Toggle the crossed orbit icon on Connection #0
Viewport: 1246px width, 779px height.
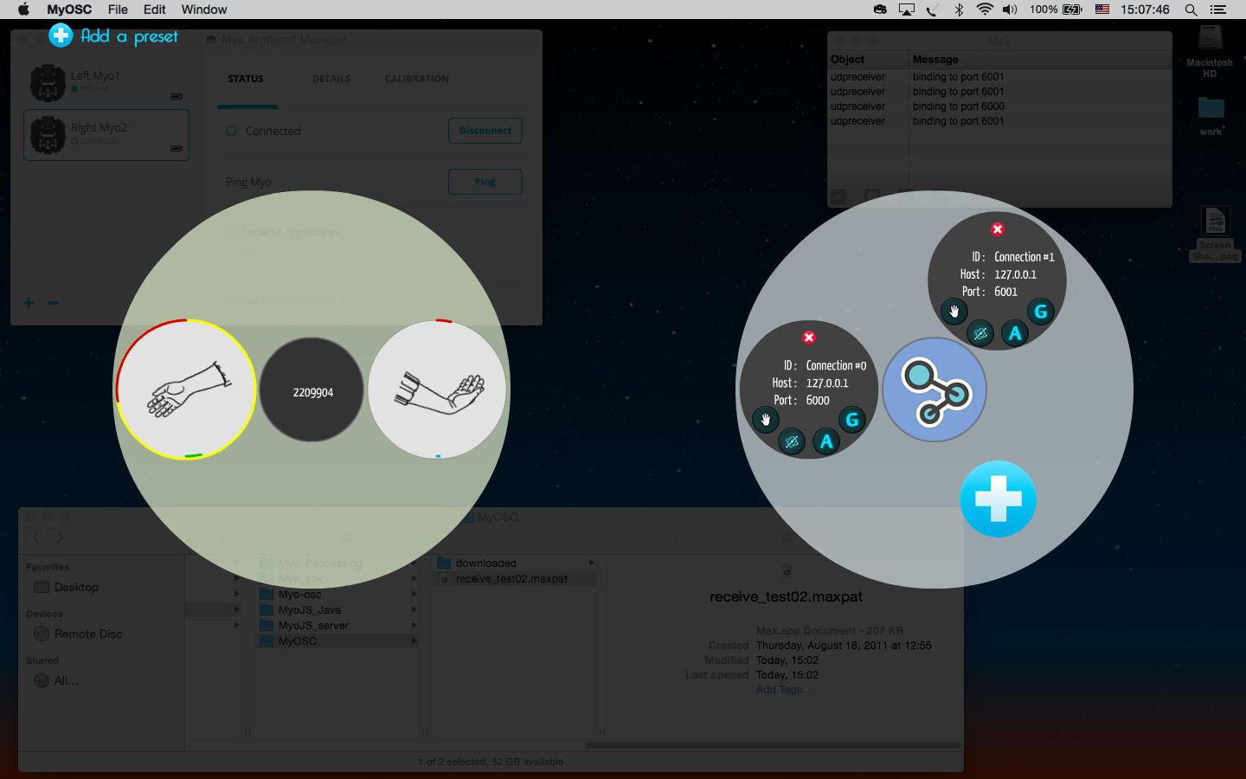[x=792, y=442]
